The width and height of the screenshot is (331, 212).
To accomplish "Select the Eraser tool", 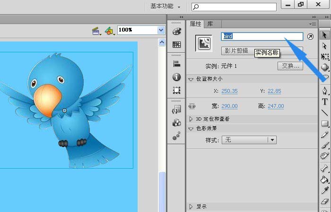I will click(x=325, y=201).
